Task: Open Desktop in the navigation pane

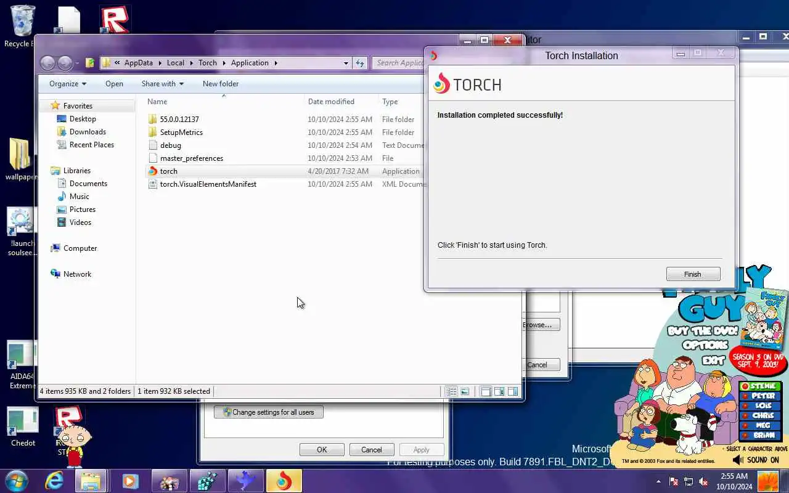Action: point(83,119)
